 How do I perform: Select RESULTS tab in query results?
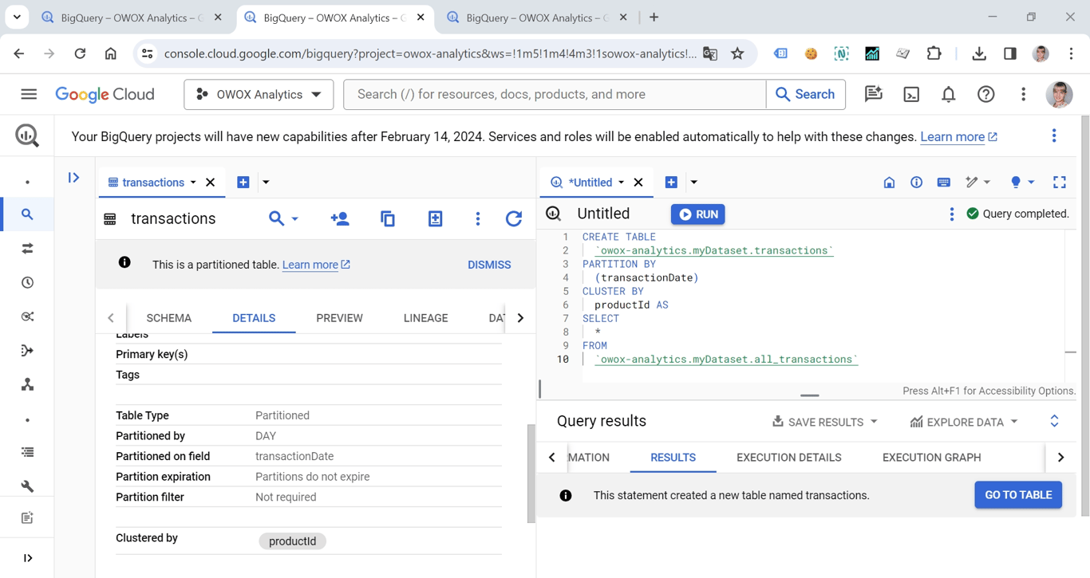click(x=673, y=458)
